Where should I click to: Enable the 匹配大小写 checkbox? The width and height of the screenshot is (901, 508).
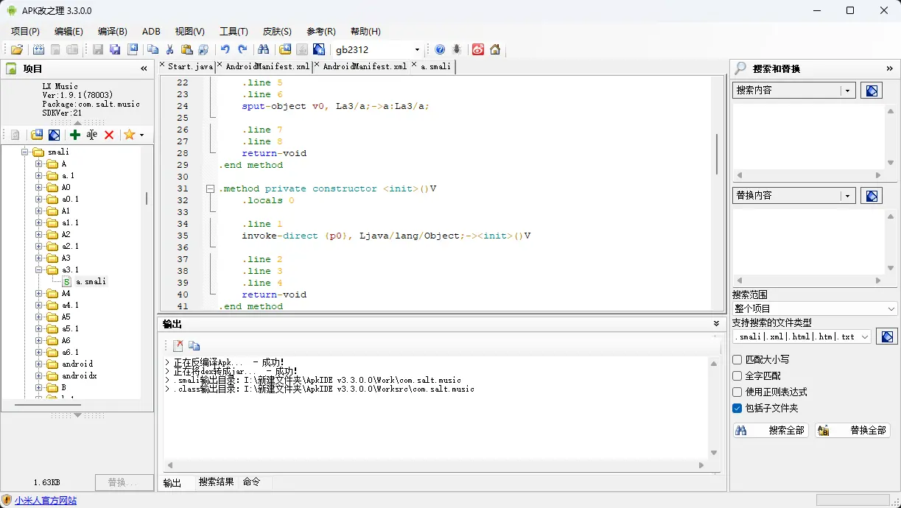(x=737, y=360)
